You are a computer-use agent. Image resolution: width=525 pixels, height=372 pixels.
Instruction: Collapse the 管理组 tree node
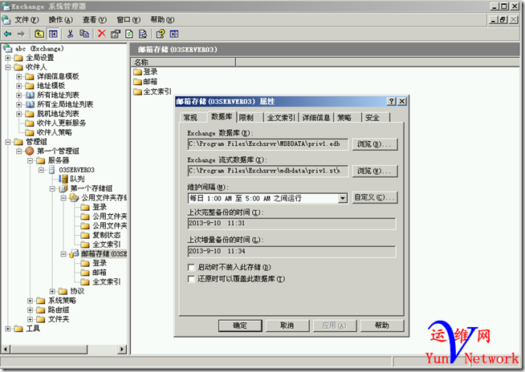(x=8, y=142)
